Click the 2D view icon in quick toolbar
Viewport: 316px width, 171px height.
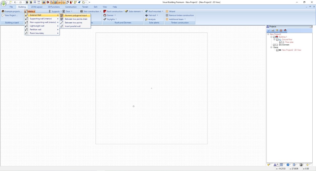click(27, 2)
